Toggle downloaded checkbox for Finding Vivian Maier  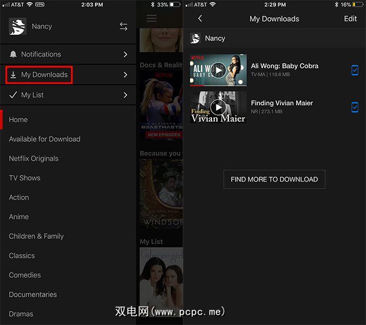coord(355,107)
